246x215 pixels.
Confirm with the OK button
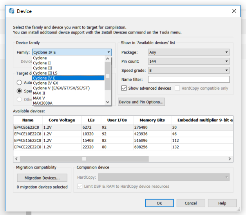pos(159,203)
